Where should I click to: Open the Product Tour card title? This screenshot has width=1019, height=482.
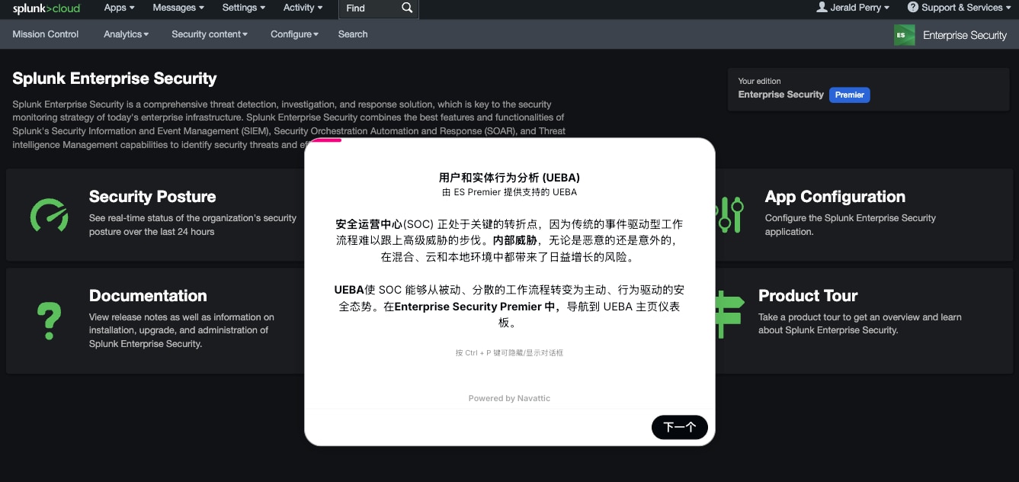click(808, 296)
